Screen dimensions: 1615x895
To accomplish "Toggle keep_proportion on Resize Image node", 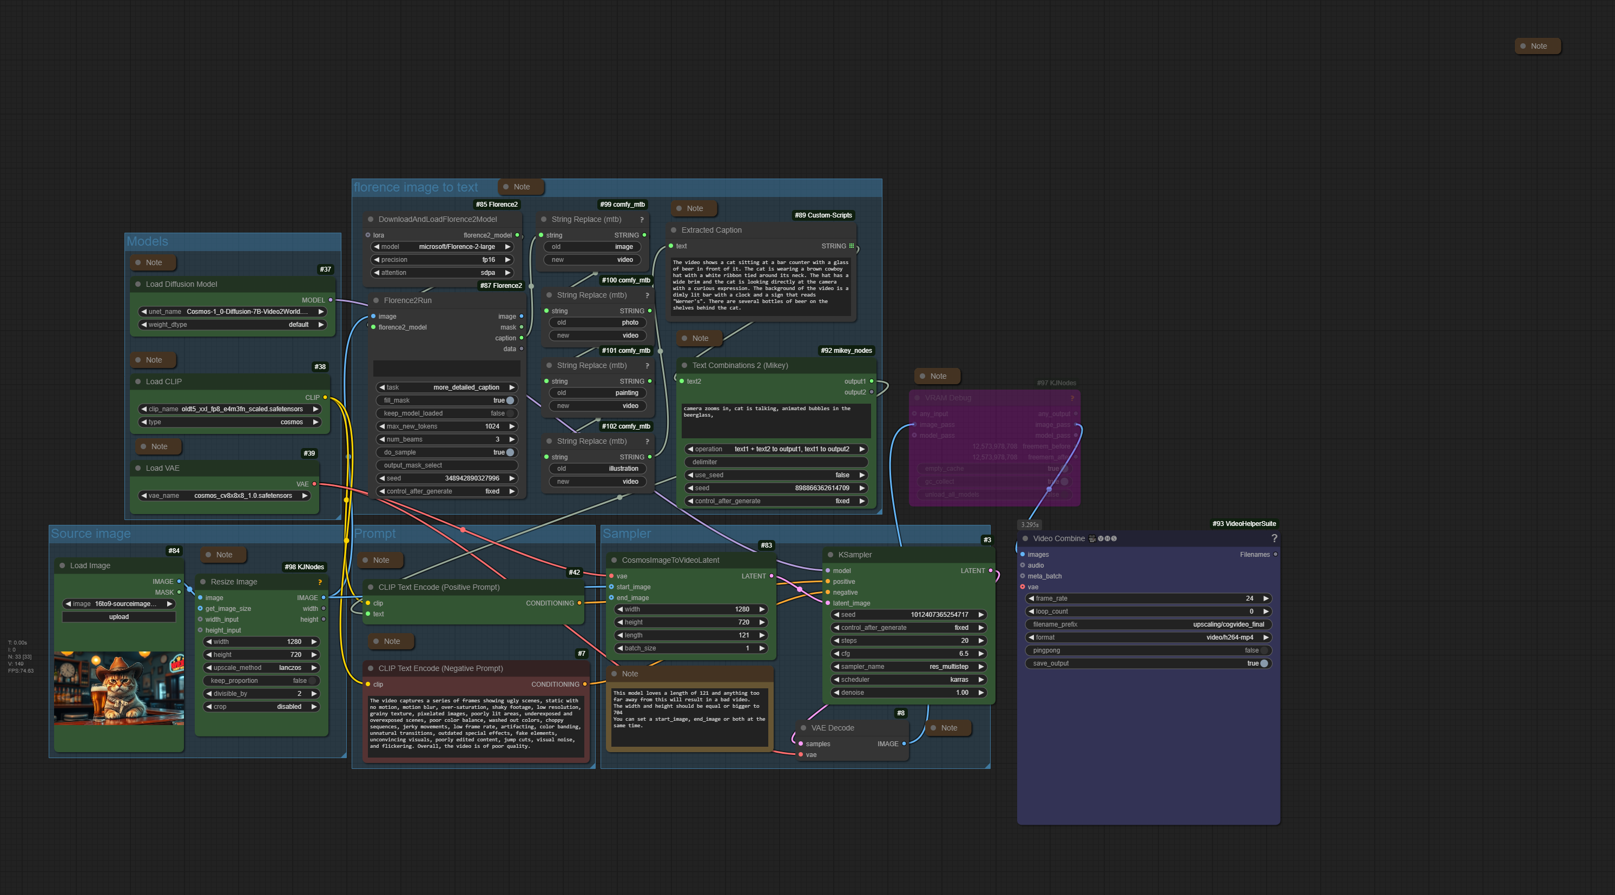I will [x=312, y=681].
